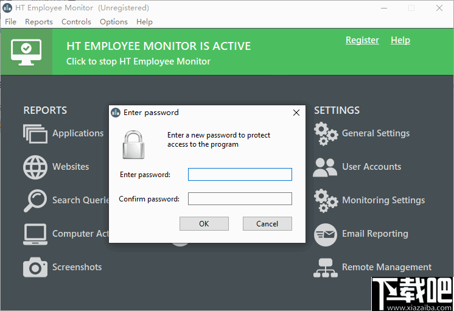The image size is (454, 311).
Task: Close the Enter password dialog
Action: [296, 113]
